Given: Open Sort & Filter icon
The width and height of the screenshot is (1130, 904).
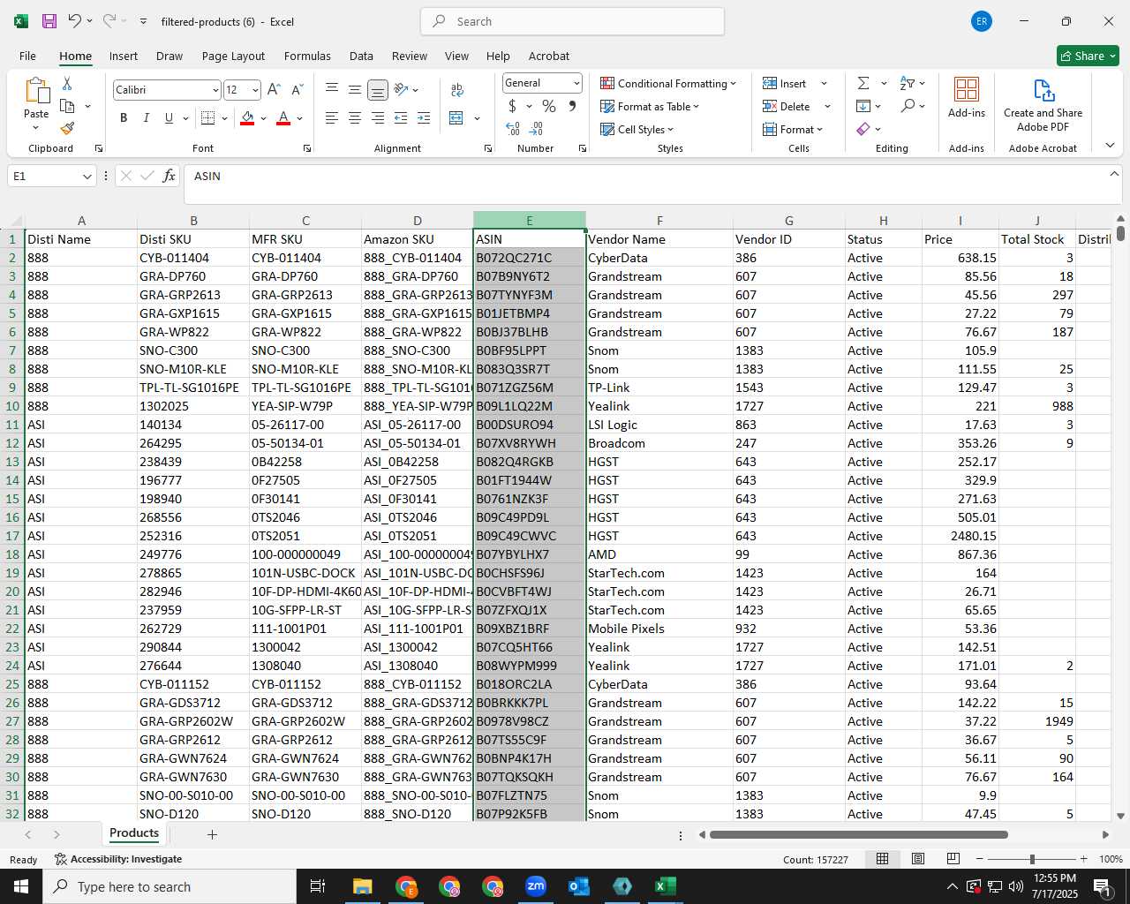Looking at the screenshot, I should tap(908, 83).
